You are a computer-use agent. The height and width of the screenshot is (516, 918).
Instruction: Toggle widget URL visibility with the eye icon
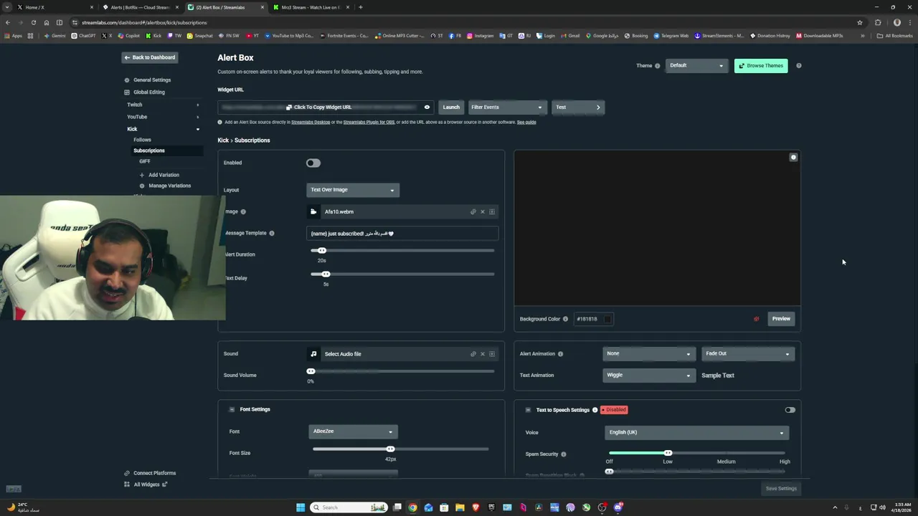[x=427, y=107]
